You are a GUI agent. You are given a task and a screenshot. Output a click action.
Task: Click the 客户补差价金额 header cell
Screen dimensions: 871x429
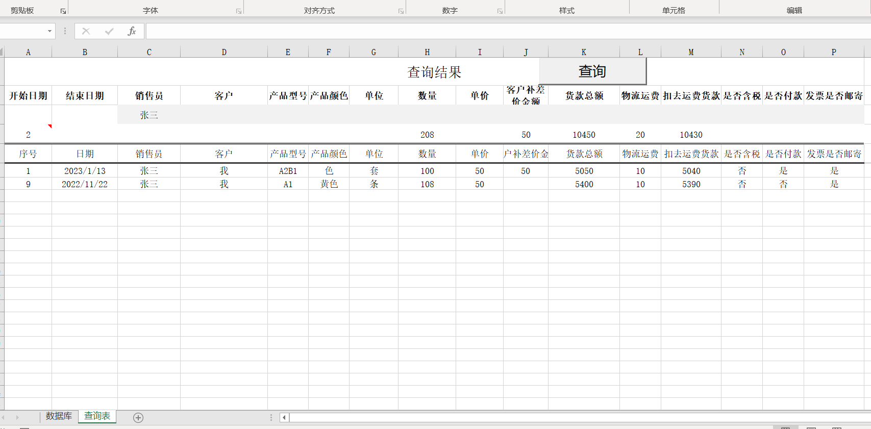click(x=526, y=95)
